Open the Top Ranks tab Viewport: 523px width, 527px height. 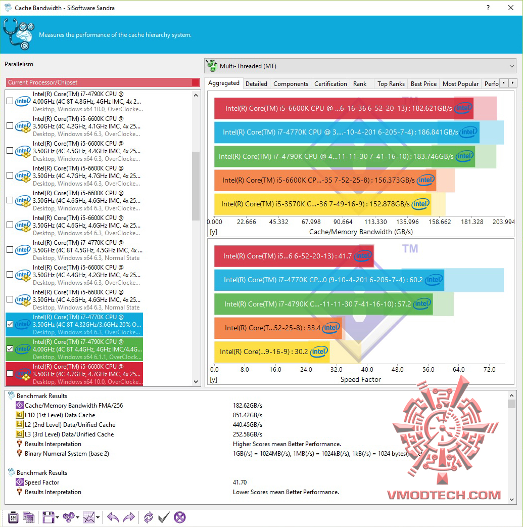point(391,83)
